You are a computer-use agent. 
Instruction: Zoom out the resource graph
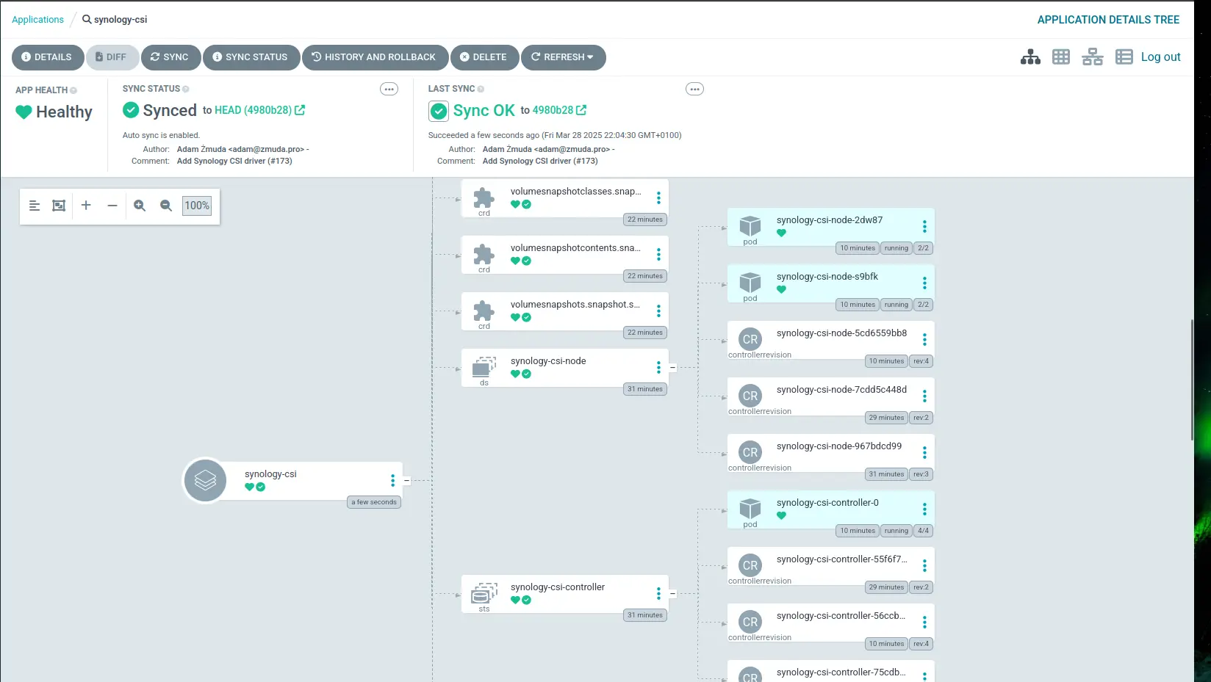pyautogui.click(x=166, y=206)
